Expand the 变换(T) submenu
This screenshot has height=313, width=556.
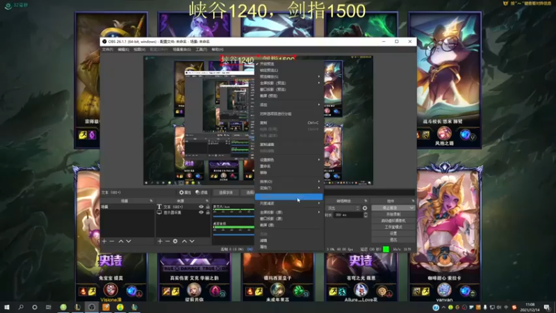(288, 188)
